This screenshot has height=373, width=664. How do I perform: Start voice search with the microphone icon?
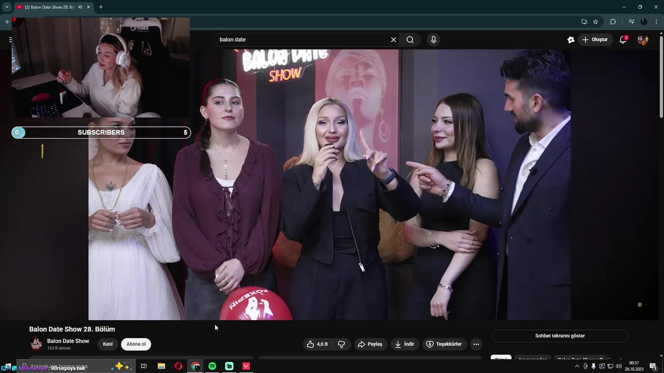click(x=434, y=40)
